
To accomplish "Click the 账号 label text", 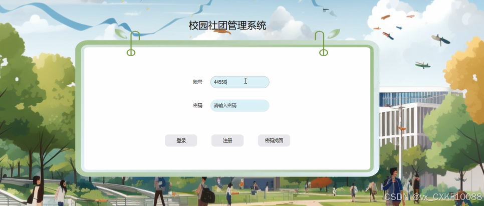I will click(198, 82).
